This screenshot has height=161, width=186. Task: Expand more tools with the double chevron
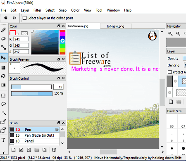3,152
